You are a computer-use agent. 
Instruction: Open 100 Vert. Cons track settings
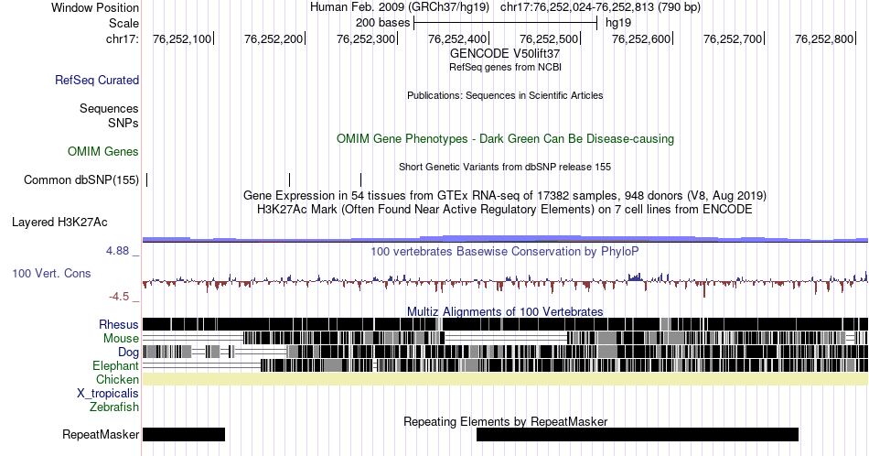(51, 273)
